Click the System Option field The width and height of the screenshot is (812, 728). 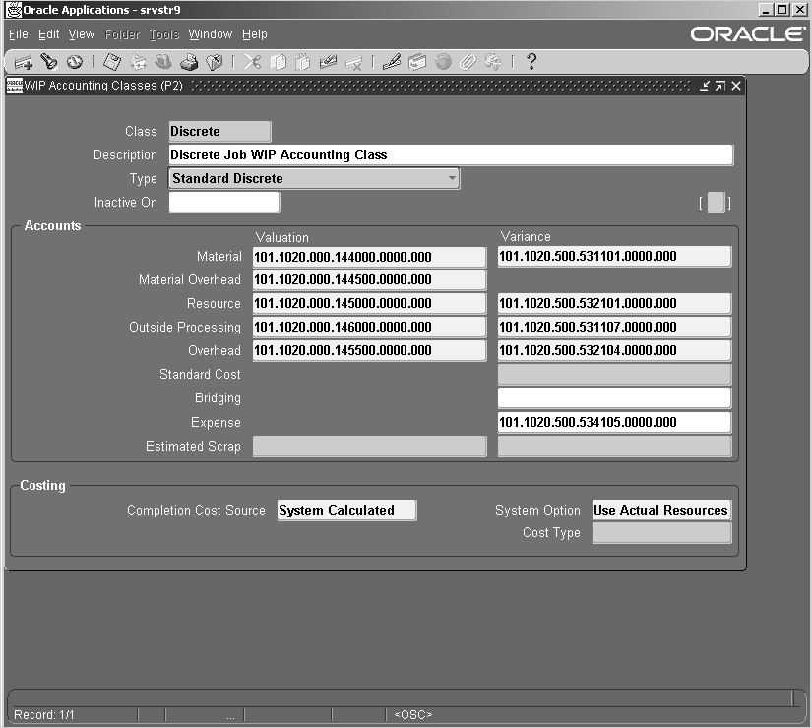[x=661, y=510]
